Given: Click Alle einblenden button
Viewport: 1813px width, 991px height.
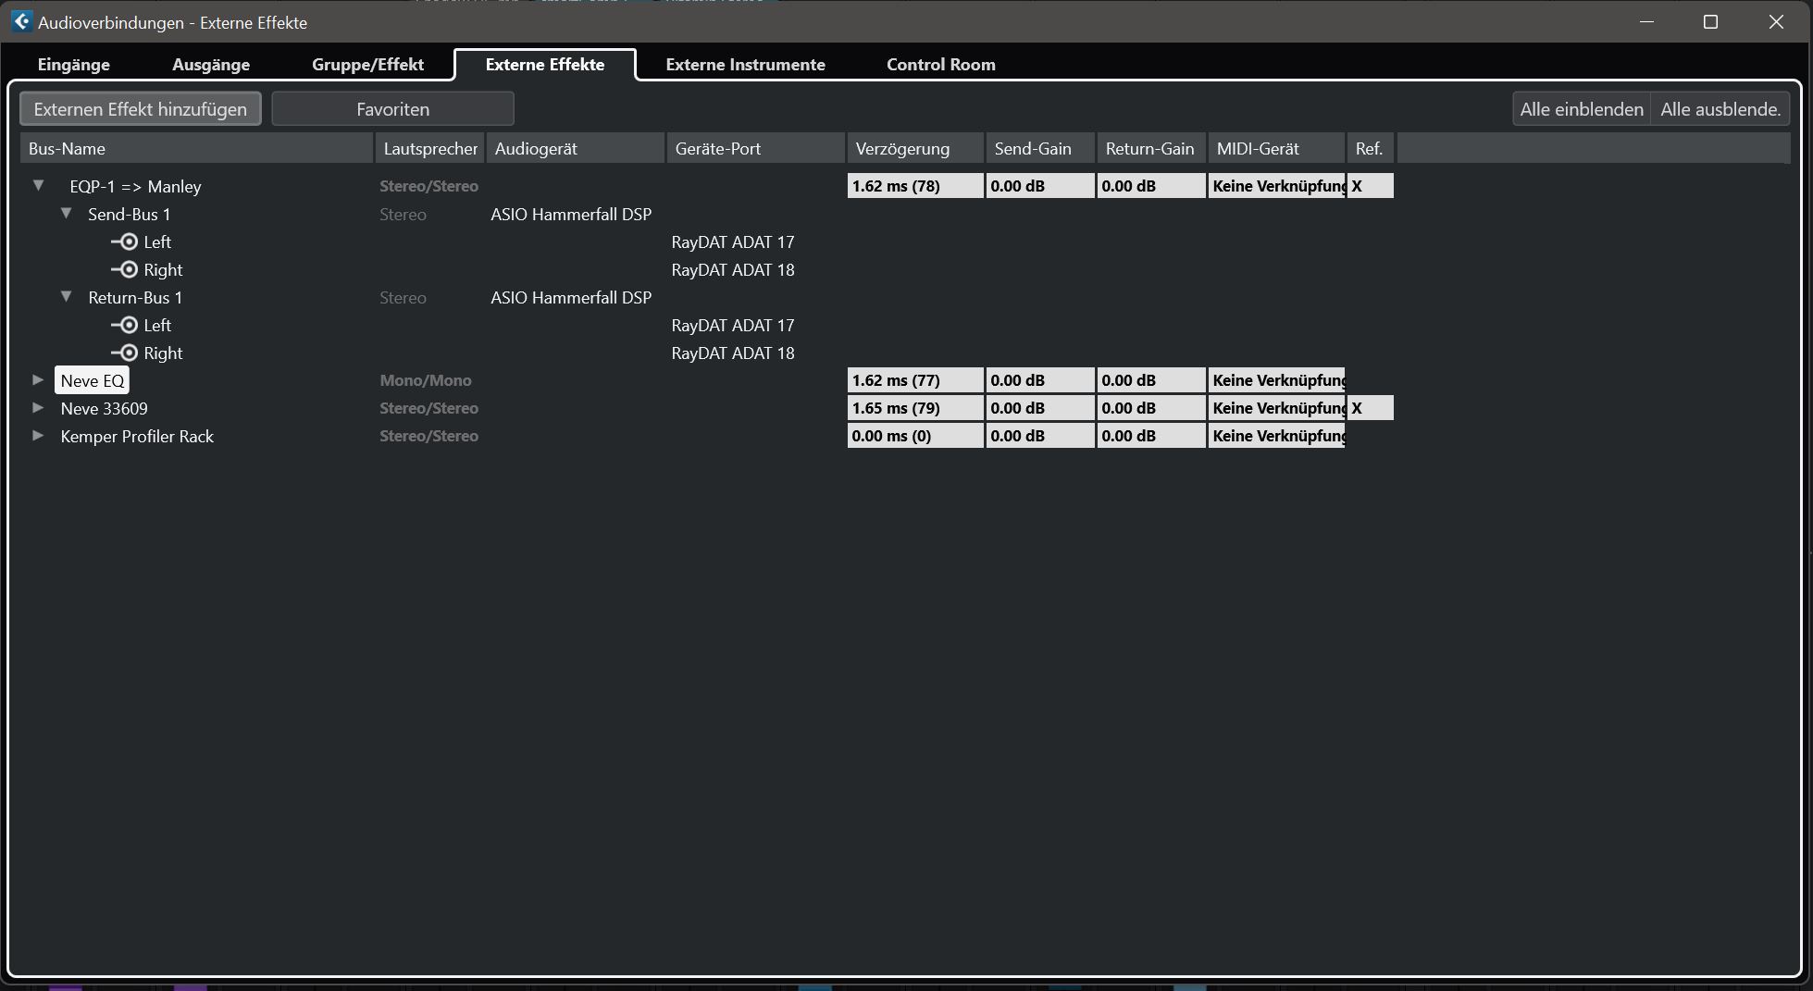Looking at the screenshot, I should tap(1582, 109).
